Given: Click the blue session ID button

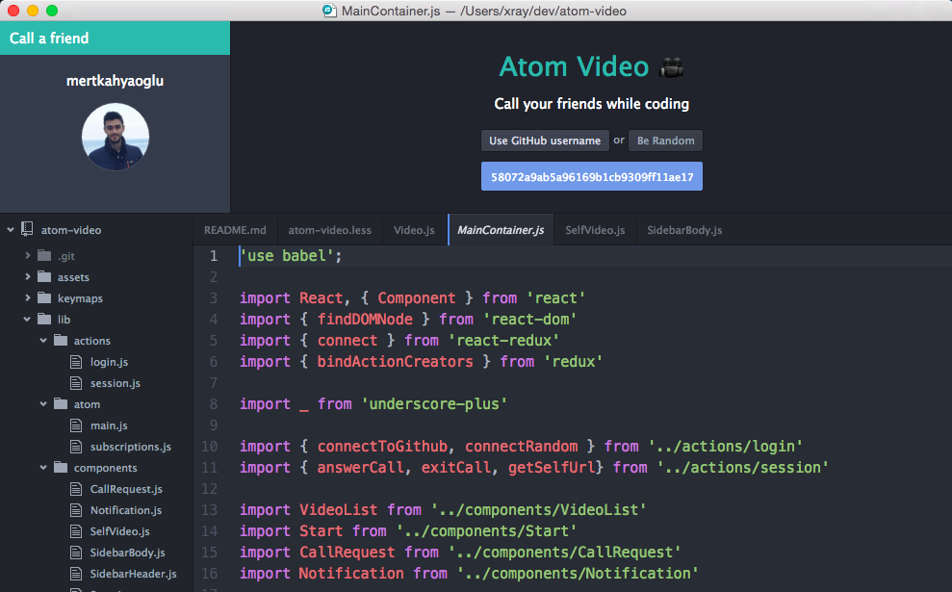Looking at the screenshot, I should tap(592, 177).
